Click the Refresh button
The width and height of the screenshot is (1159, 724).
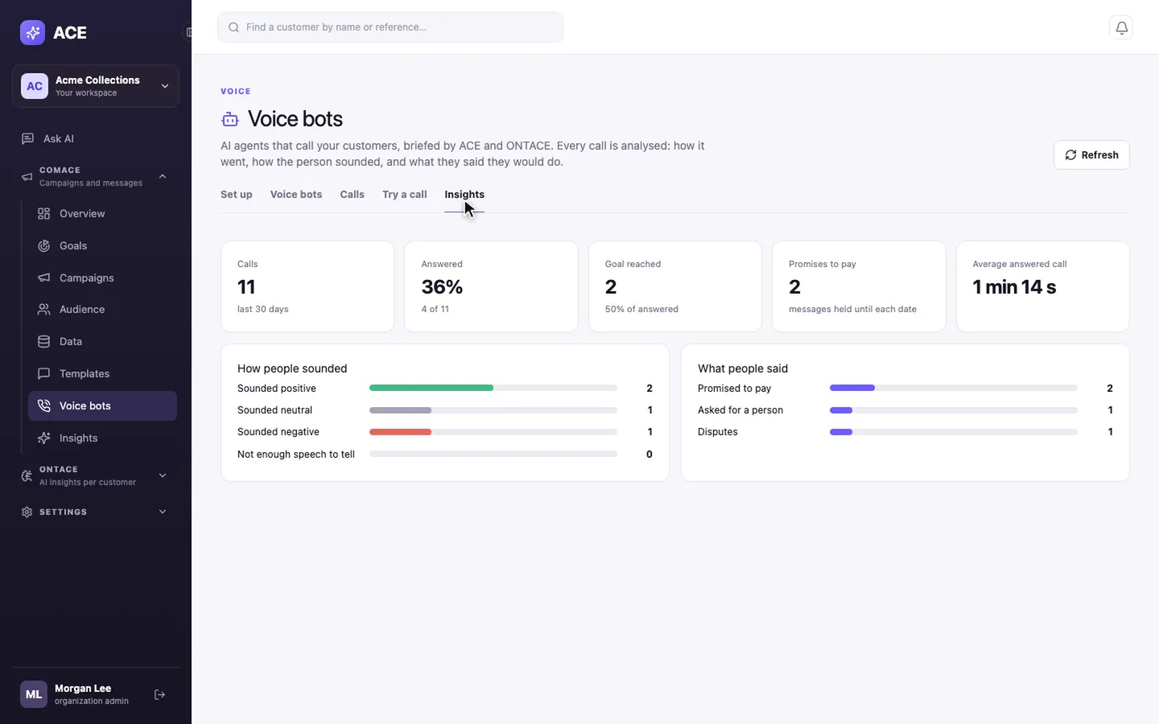click(x=1091, y=155)
